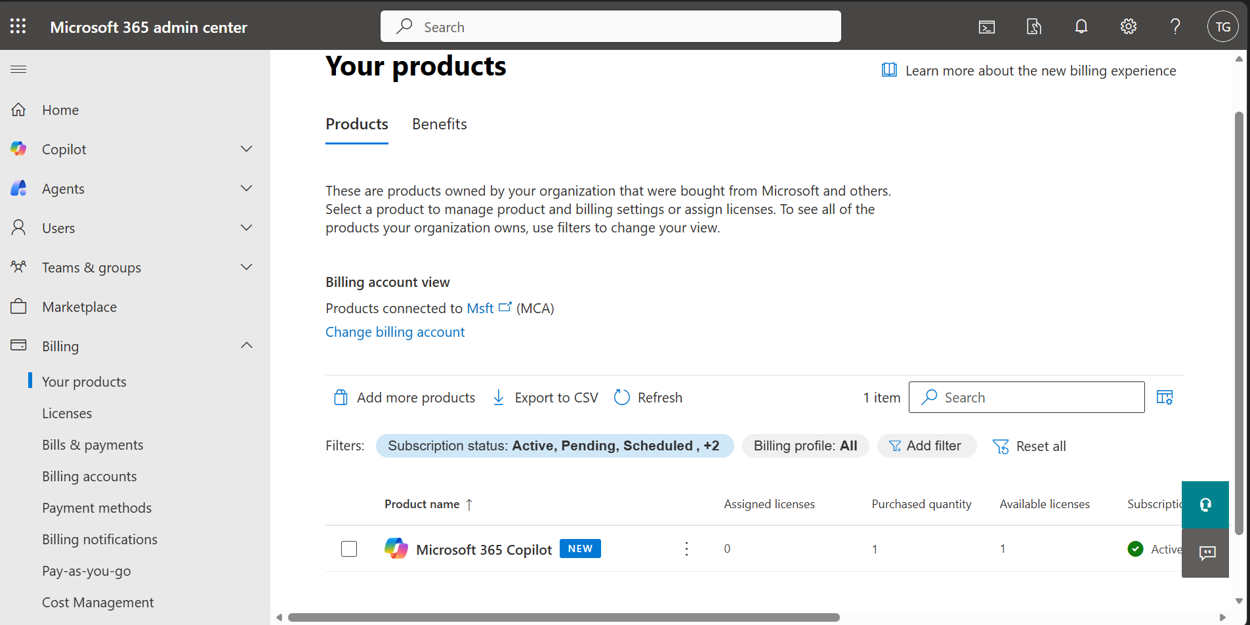Click the Add filter button
1250x625 pixels.
pyautogui.click(x=926, y=446)
